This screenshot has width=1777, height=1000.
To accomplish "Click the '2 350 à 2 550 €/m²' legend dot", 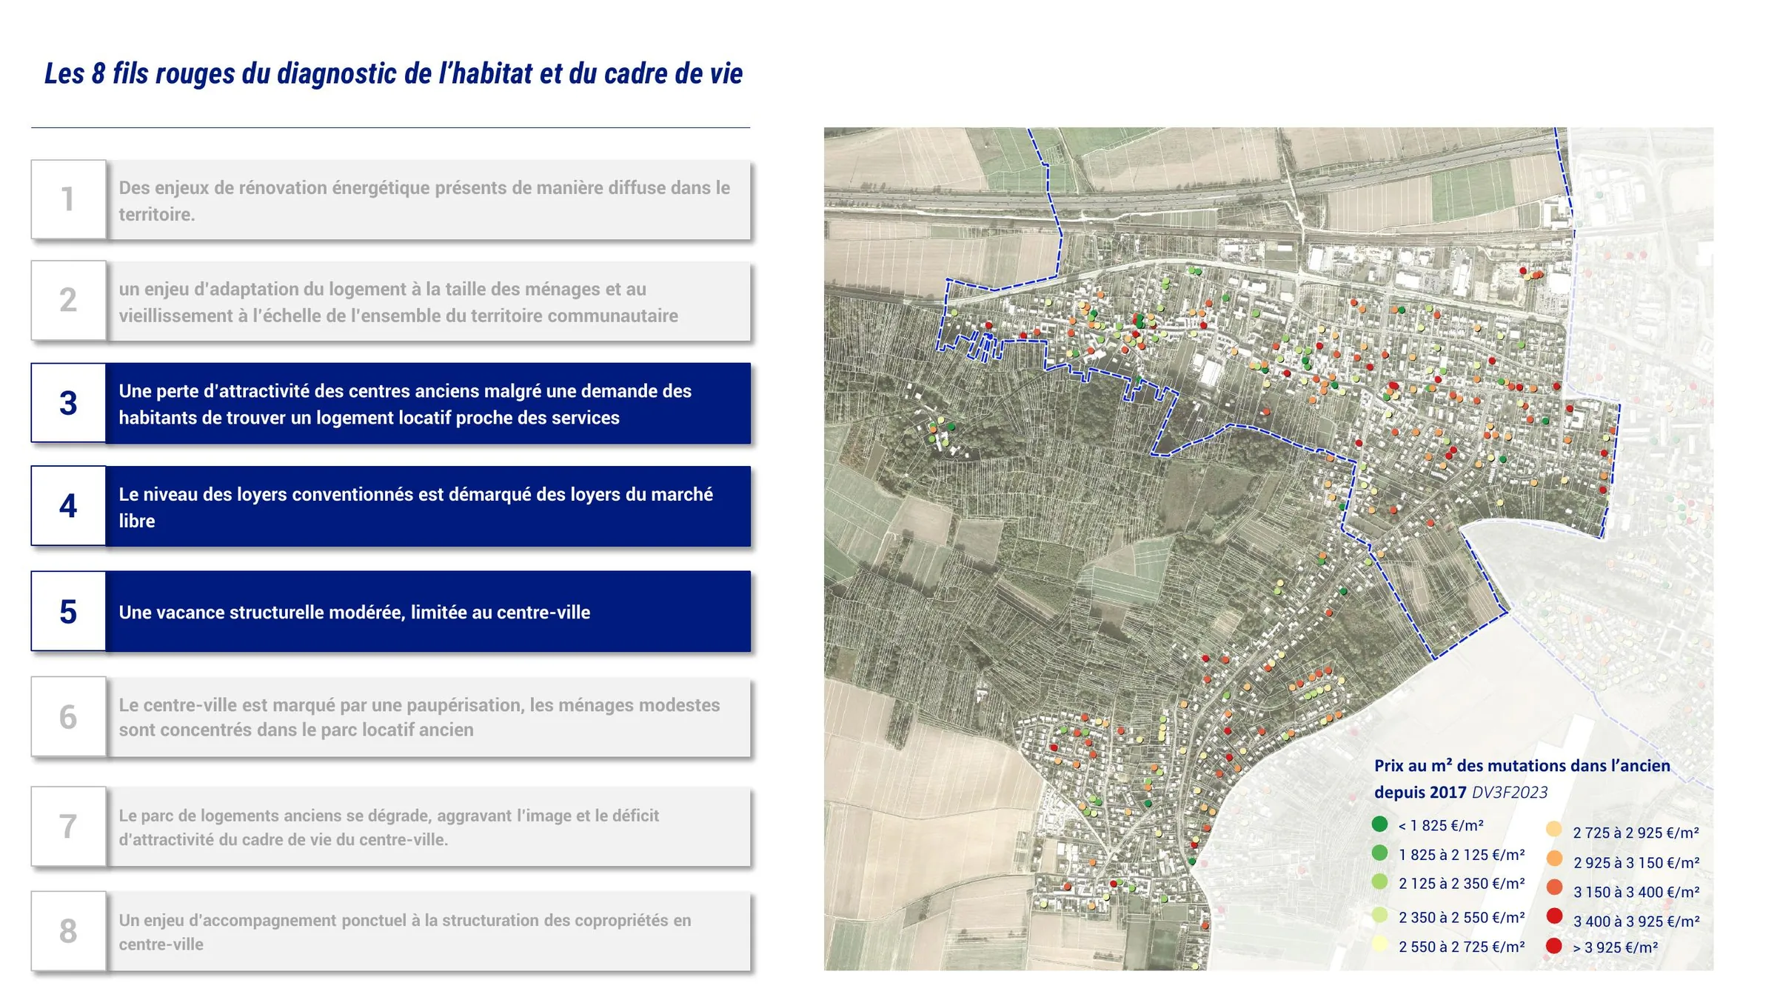I will click(1379, 915).
